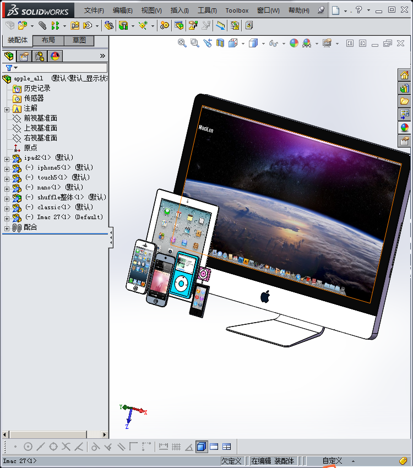The width and height of the screenshot is (413, 468).
Task: Toggle the center point snap circle icon
Action: (28, 447)
